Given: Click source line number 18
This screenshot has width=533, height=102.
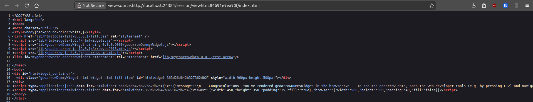Looking at the screenshot, I should point(8,86).
